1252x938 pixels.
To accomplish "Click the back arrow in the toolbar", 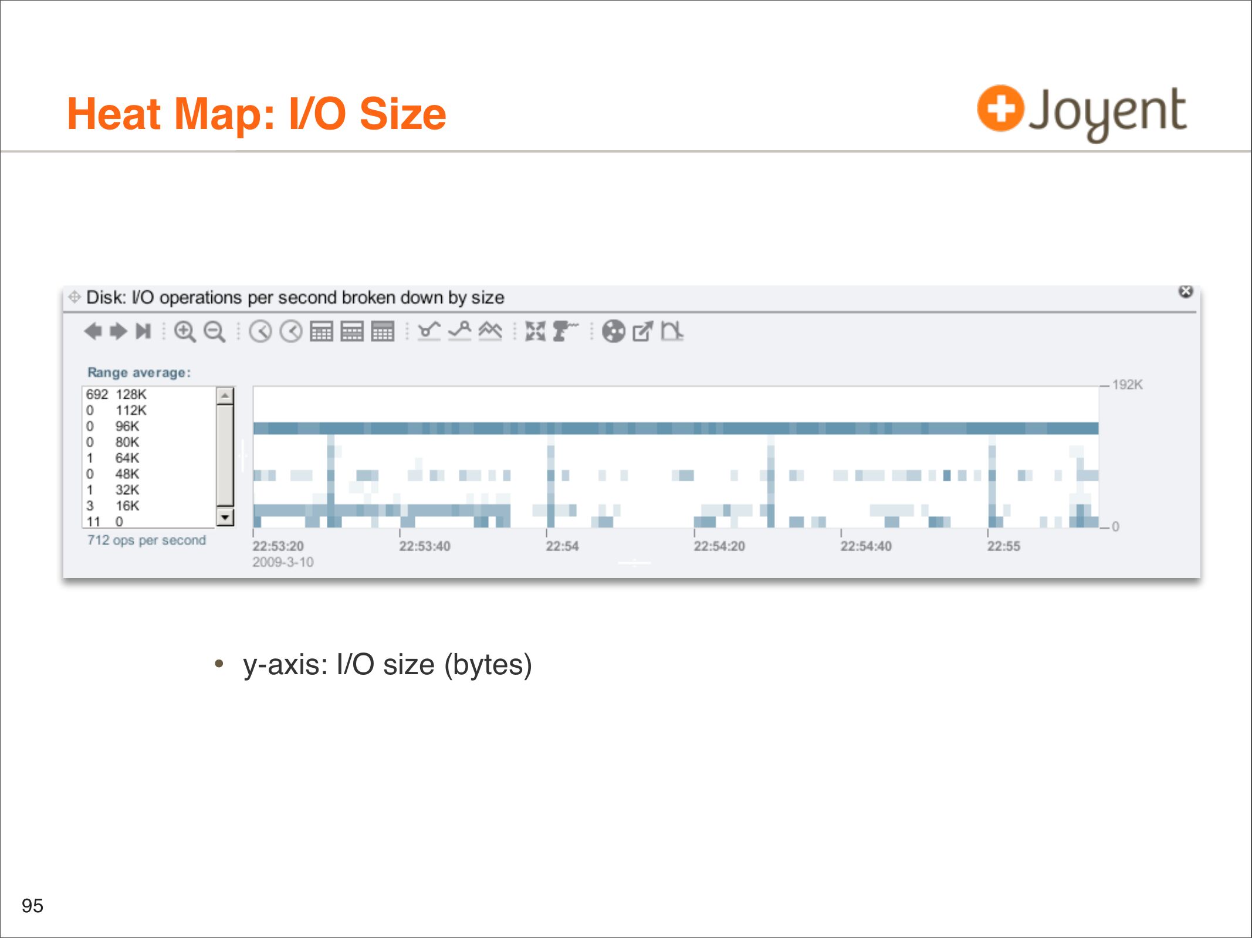I will pos(93,332).
